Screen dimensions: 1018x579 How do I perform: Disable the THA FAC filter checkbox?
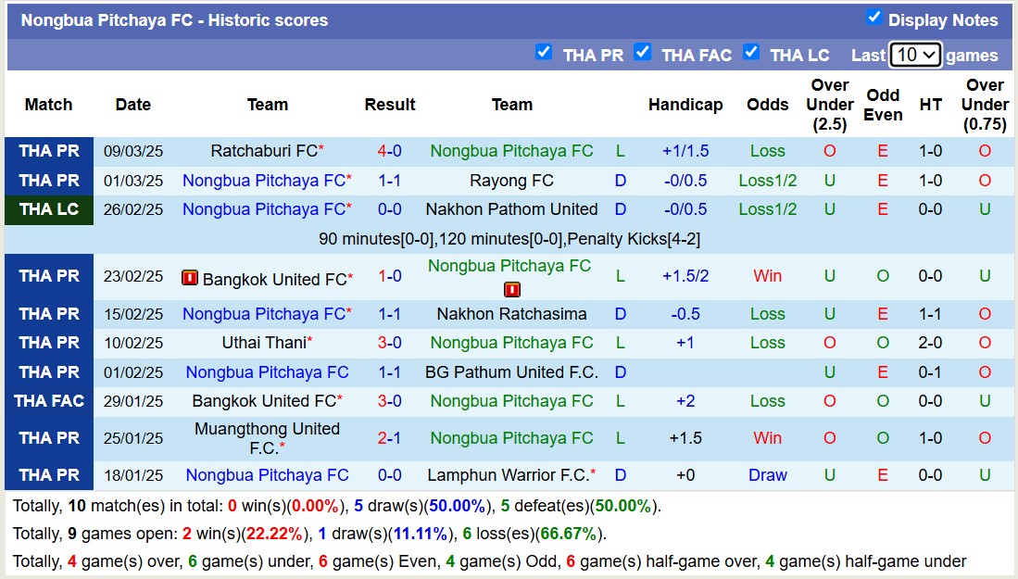point(643,52)
